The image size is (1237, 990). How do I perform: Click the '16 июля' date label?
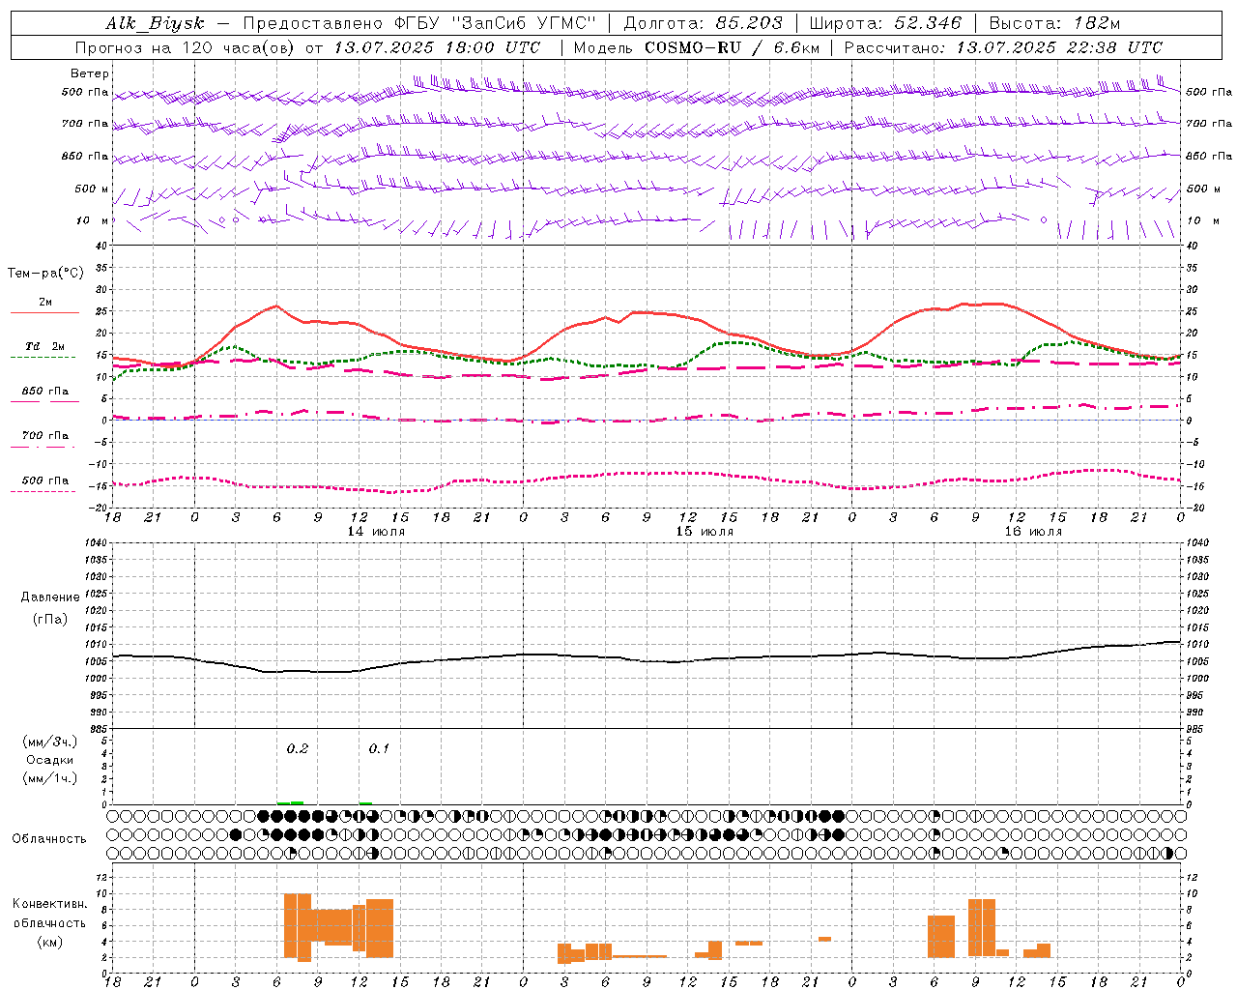click(1033, 532)
